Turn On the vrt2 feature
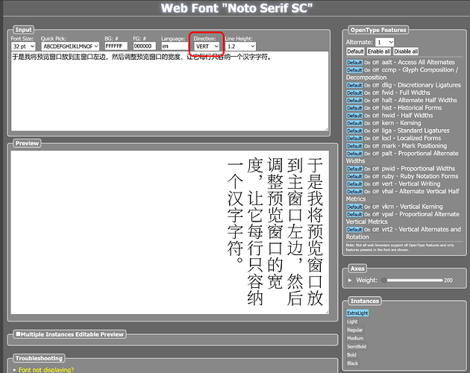 (x=367, y=230)
